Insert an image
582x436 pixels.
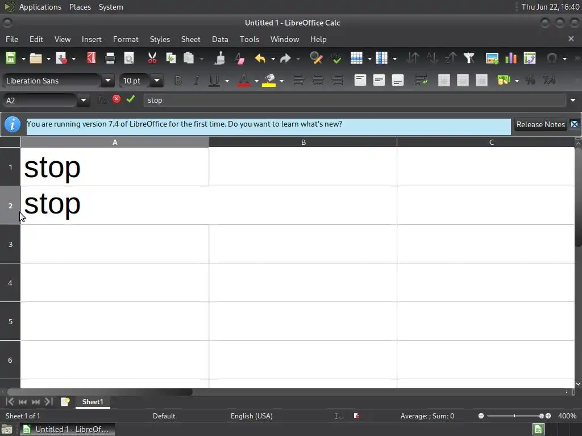pyautogui.click(x=492, y=58)
